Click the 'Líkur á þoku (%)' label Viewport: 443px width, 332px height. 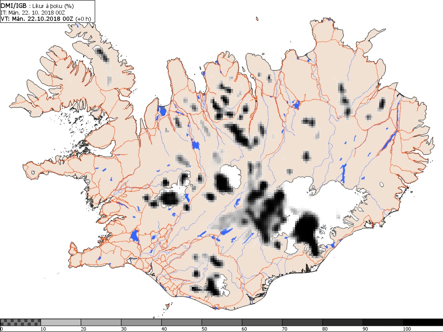[52, 6]
